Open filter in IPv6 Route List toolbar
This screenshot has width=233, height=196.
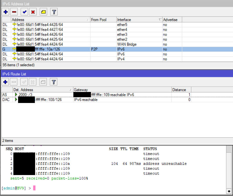click(54, 82)
